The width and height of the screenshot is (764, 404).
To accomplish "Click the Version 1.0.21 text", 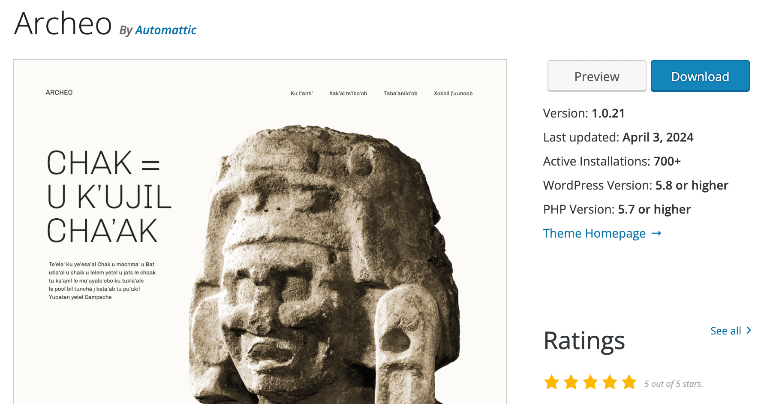I will click(x=584, y=113).
